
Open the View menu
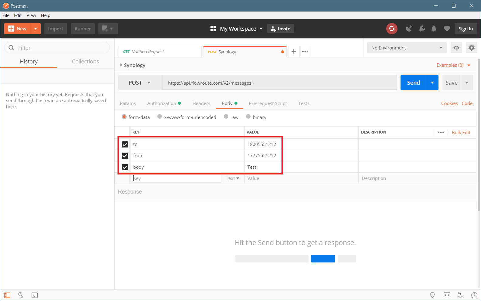click(31, 15)
